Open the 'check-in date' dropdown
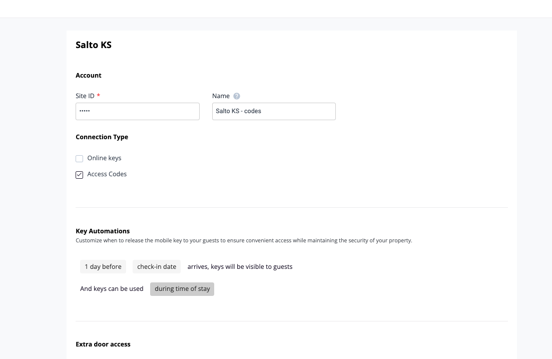Viewport: 552px width, 359px height. pos(157,267)
